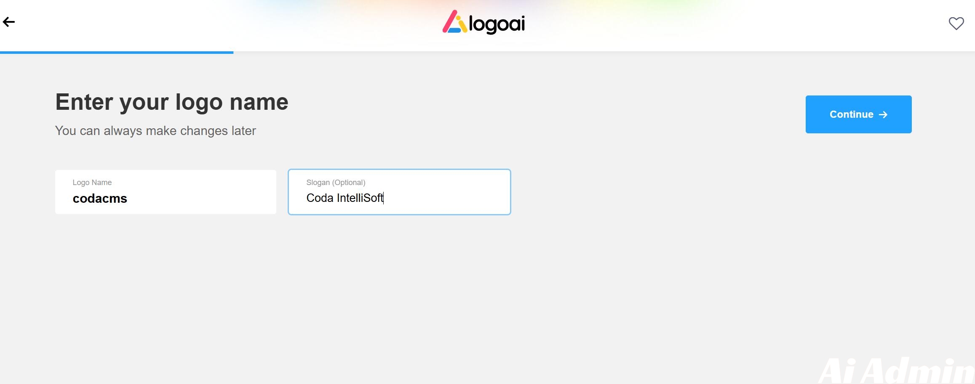Click the "Enter your logo name" heading

tap(171, 102)
